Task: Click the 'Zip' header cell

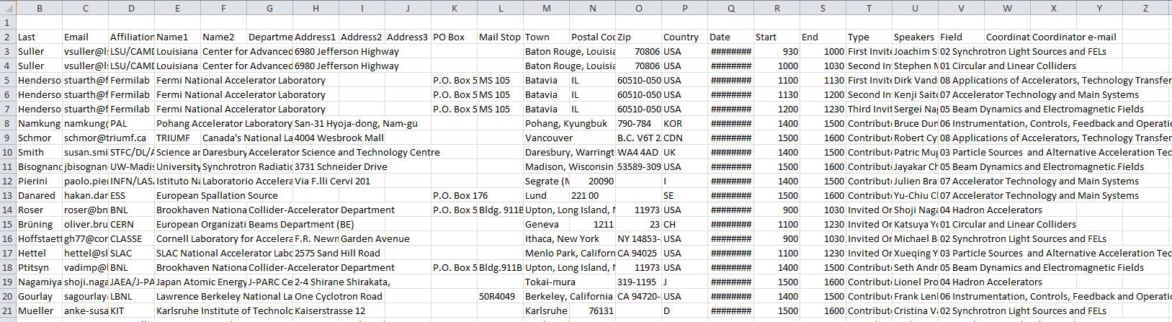Action: click(638, 37)
